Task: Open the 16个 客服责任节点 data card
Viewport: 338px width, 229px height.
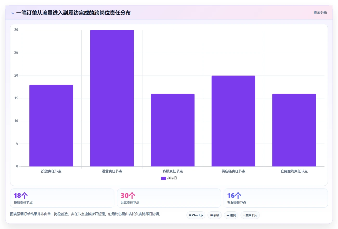Action: coord(276,198)
